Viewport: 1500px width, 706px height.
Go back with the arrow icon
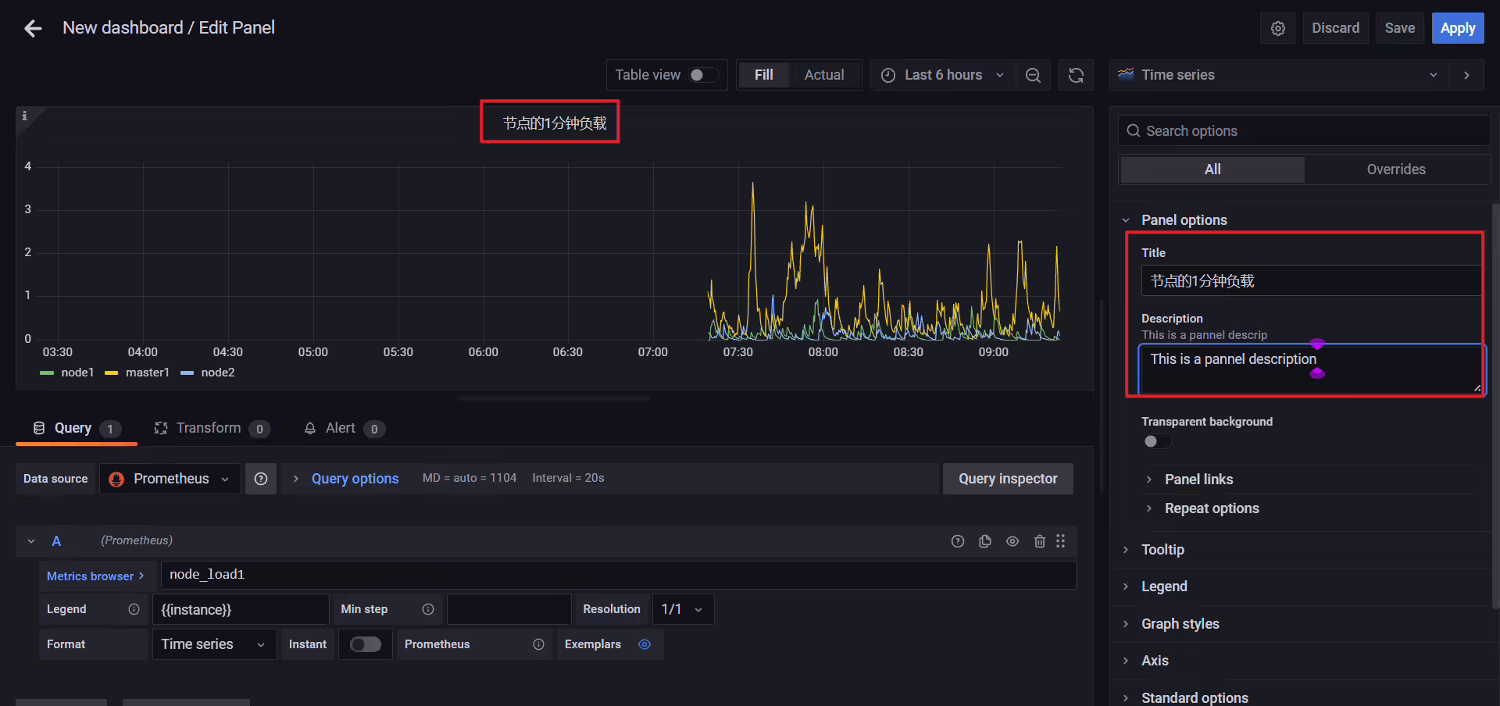tap(33, 29)
